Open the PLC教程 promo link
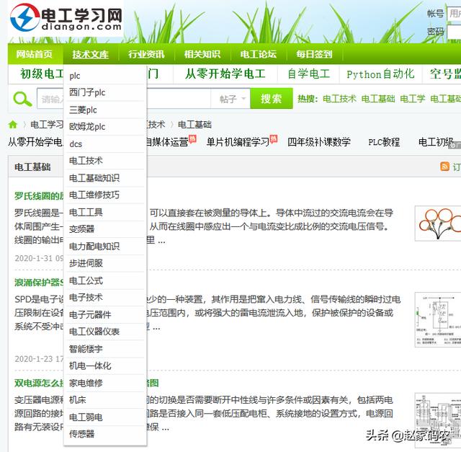Screen dimensions: 461x452 (x=384, y=142)
